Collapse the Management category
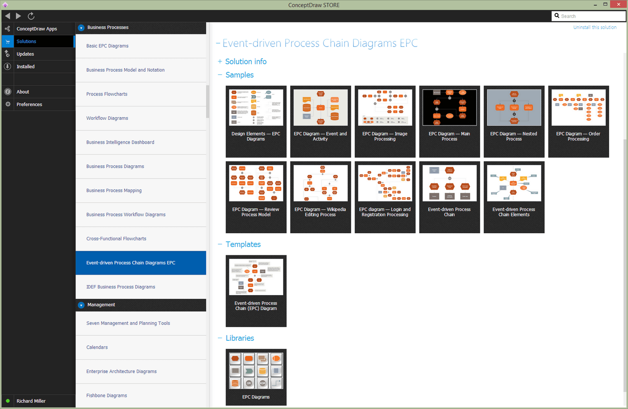The image size is (628, 409). (x=81, y=305)
